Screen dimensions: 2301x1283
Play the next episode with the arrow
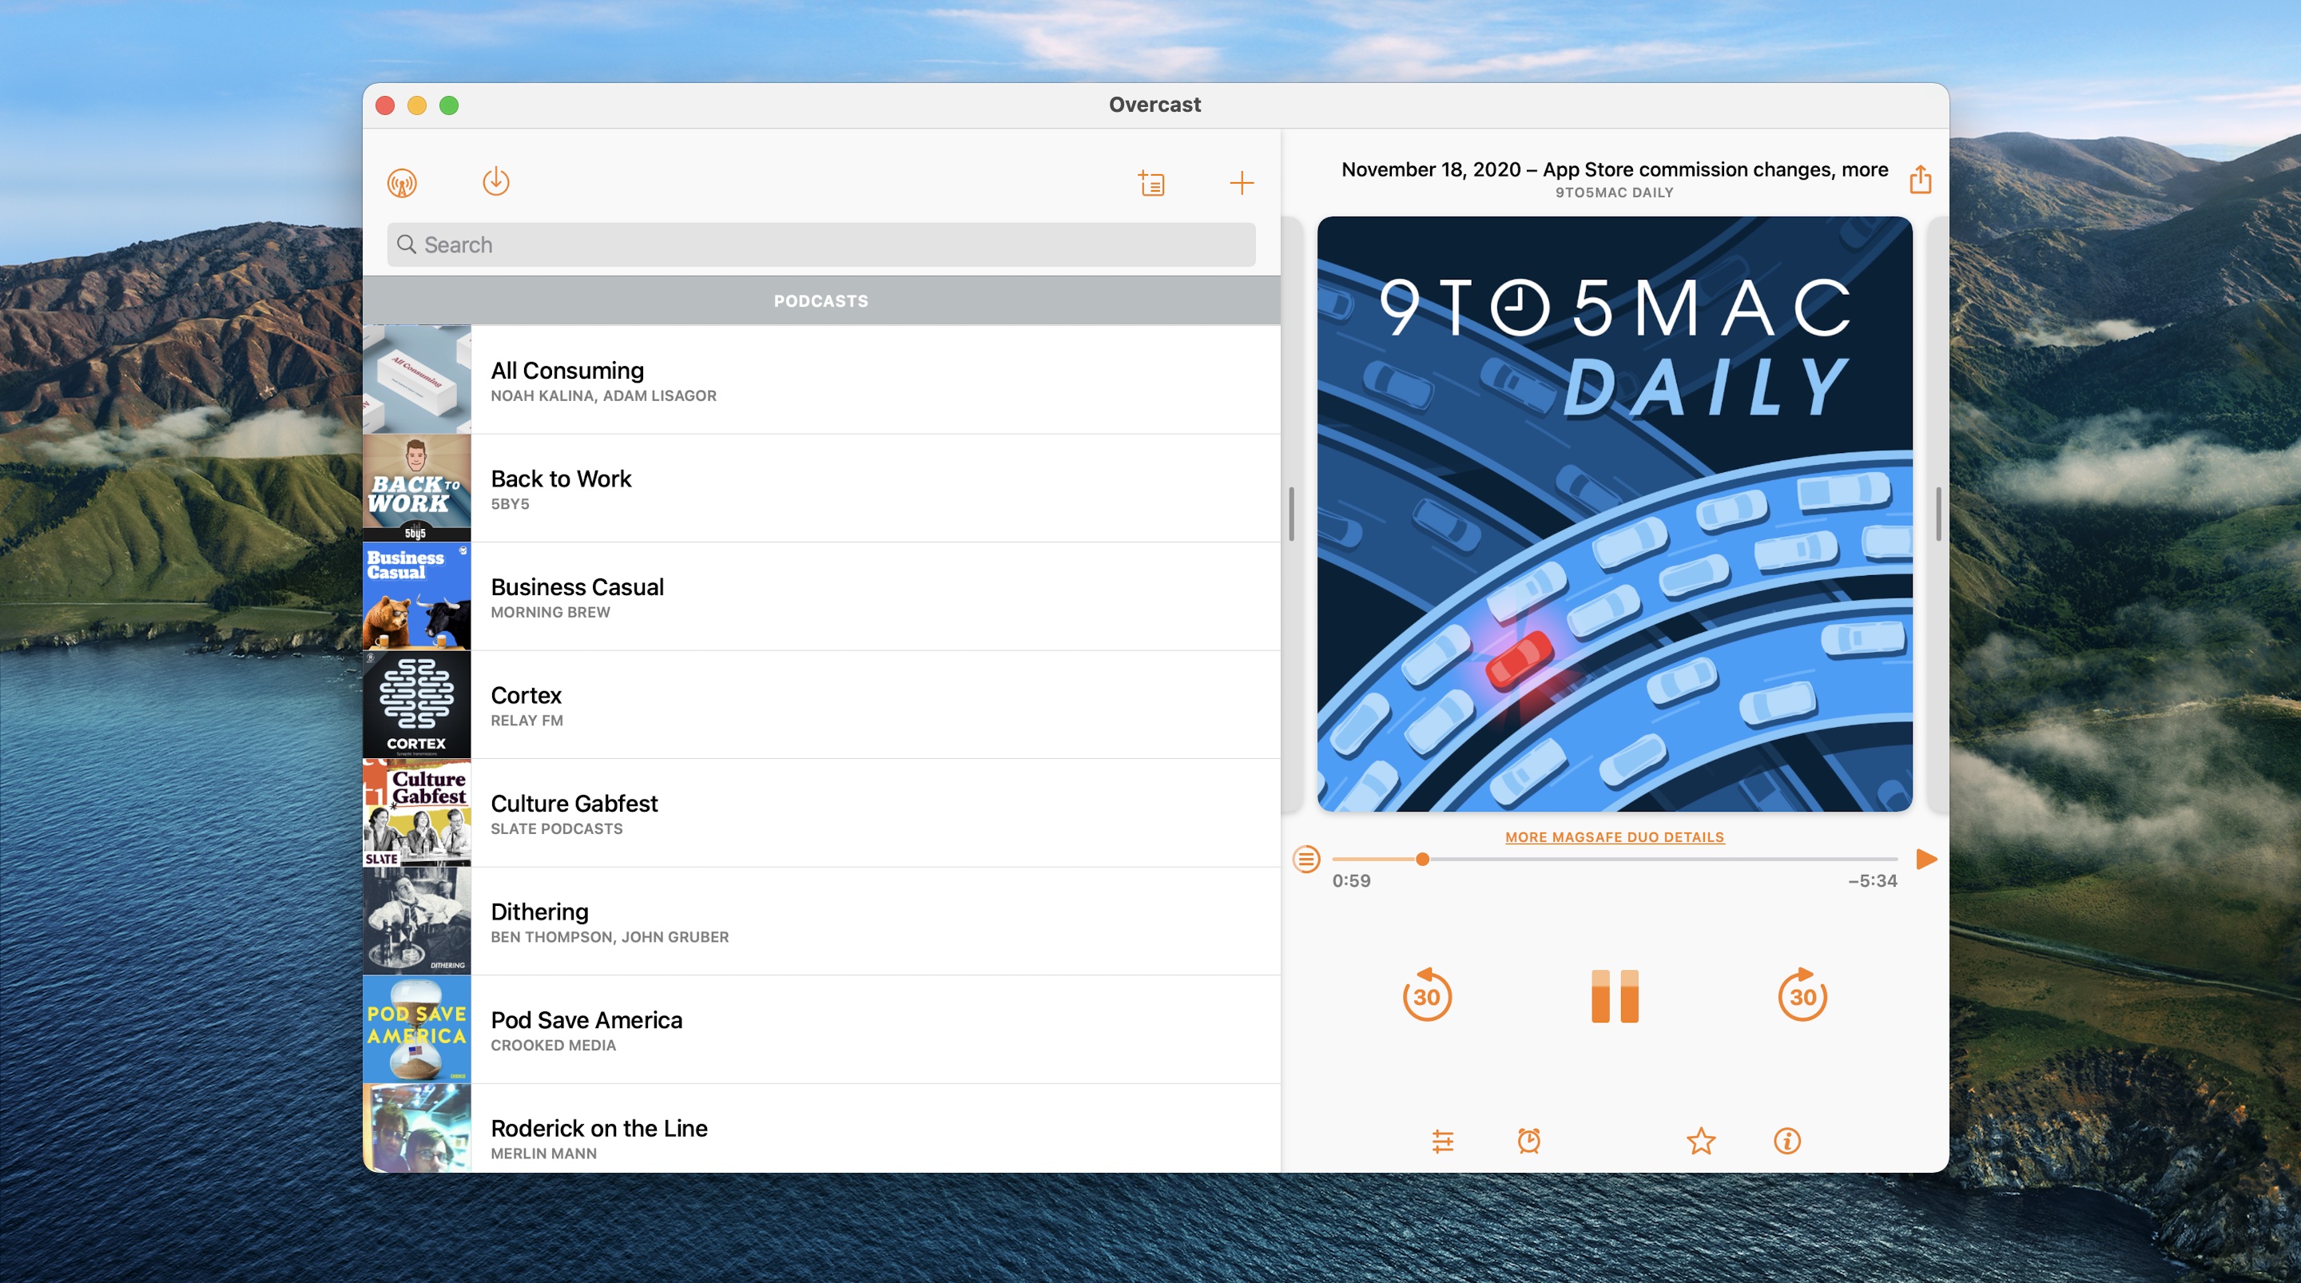[1925, 859]
